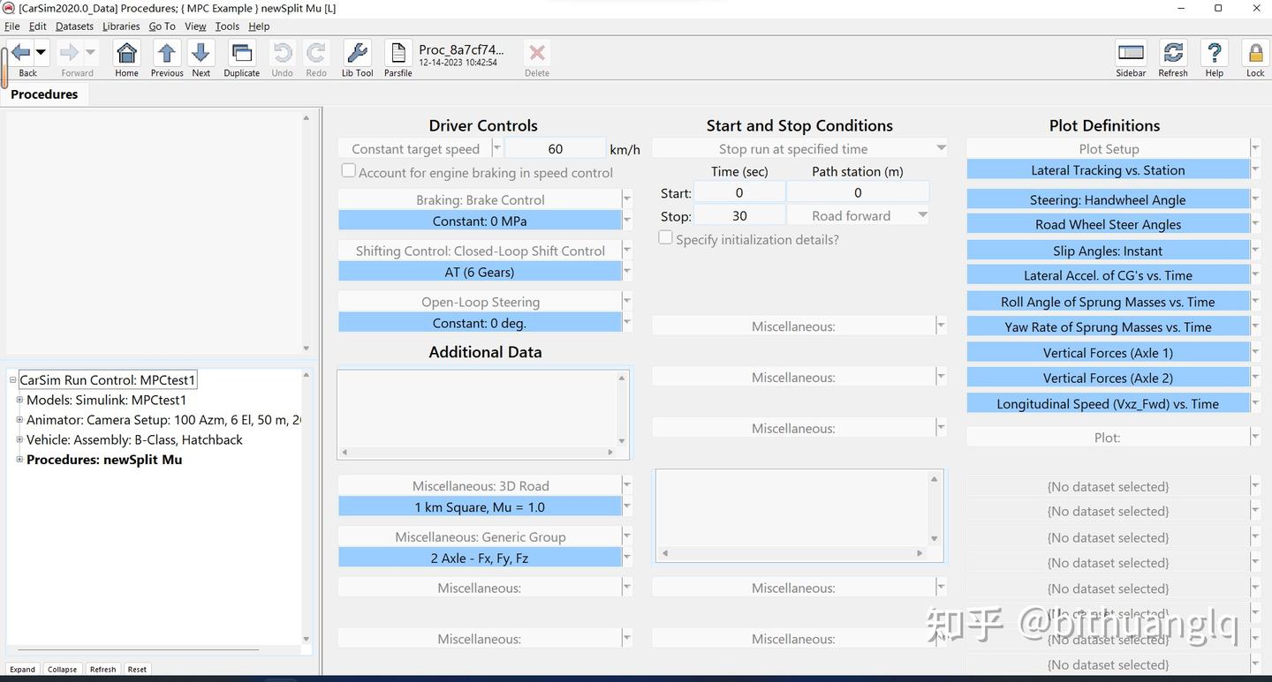Click the Home toolbar icon
Image resolution: width=1272 pixels, height=682 pixels.
pyautogui.click(x=126, y=55)
